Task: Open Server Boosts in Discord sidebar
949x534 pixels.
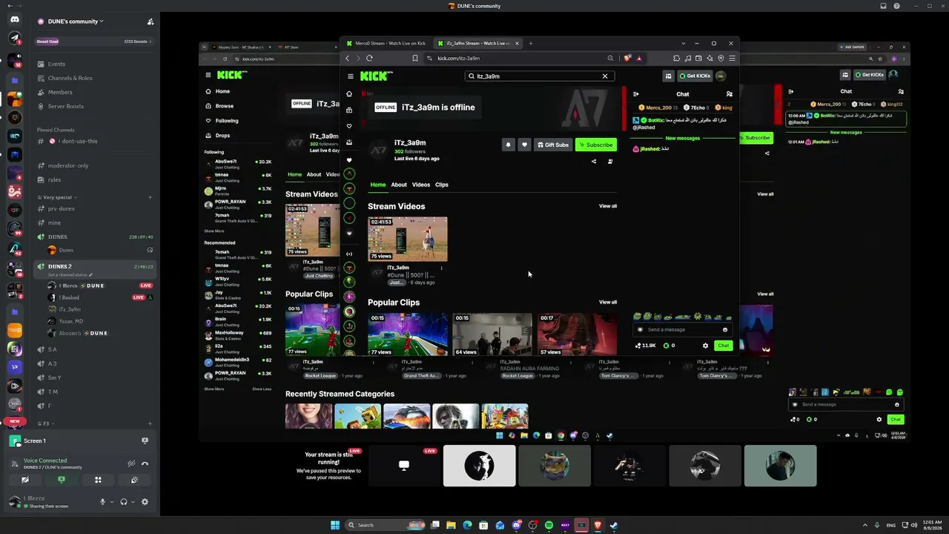Action: click(x=65, y=106)
